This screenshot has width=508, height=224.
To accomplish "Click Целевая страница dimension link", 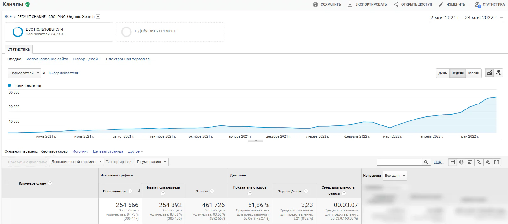I will coord(108,151).
